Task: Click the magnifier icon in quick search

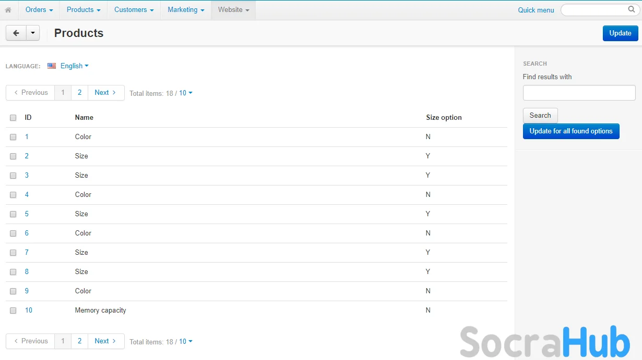Action: click(632, 9)
